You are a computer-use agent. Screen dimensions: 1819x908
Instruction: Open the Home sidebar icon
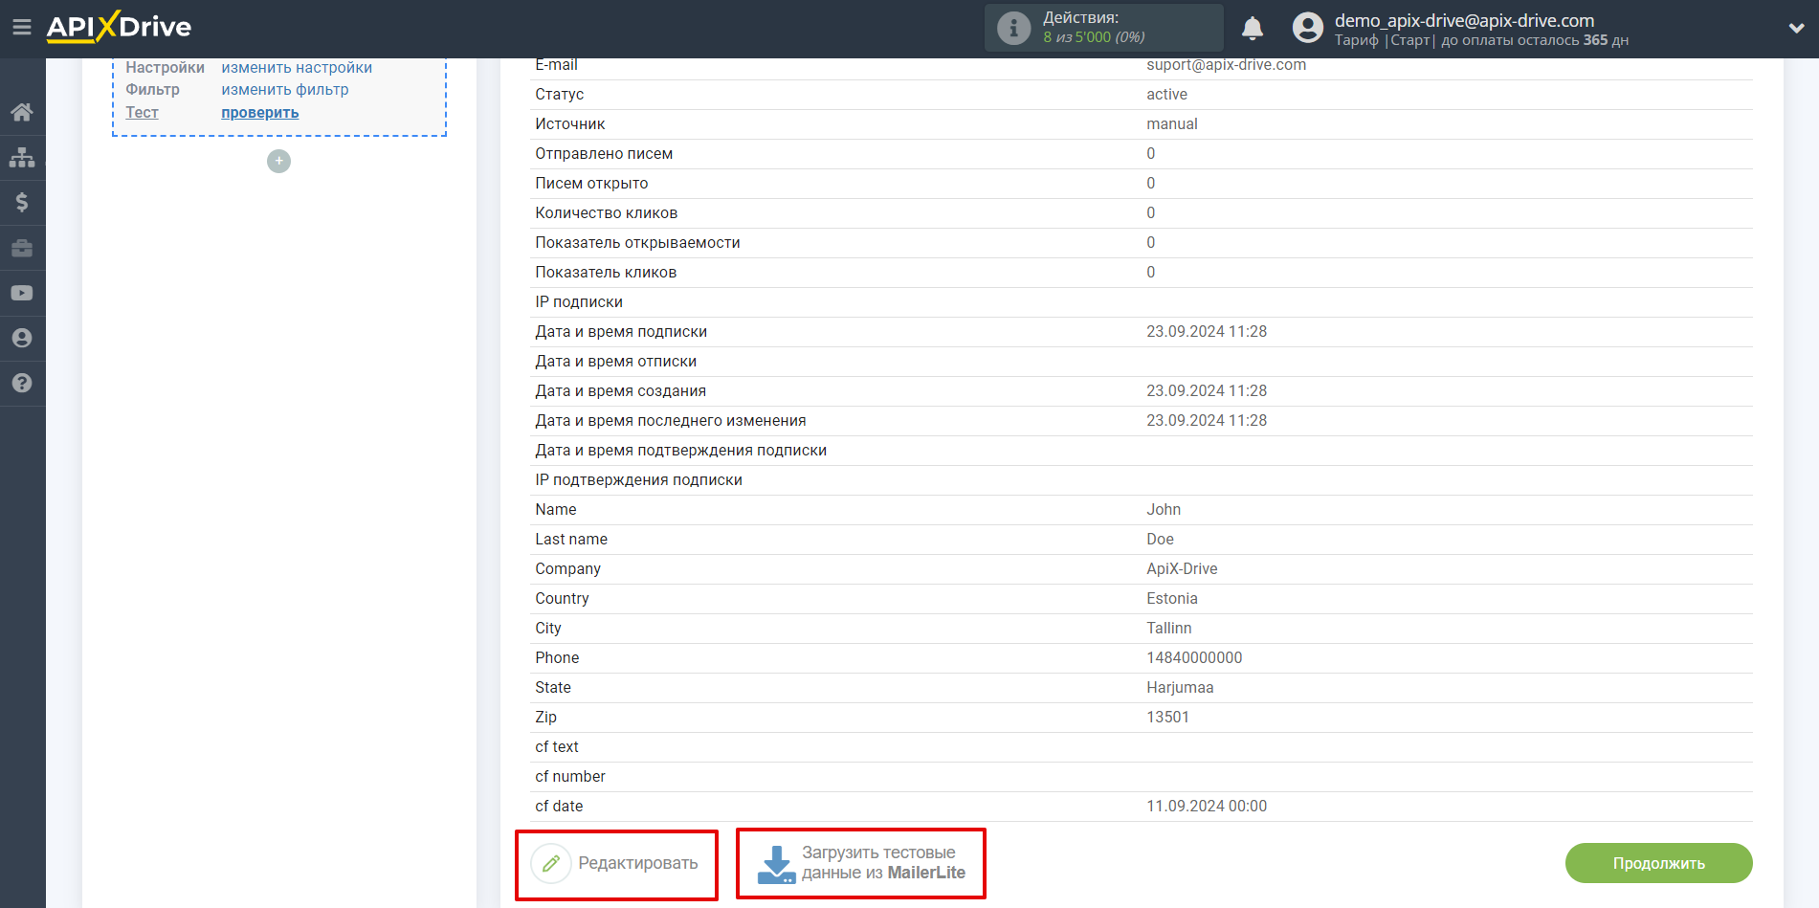tap(22, 112)
